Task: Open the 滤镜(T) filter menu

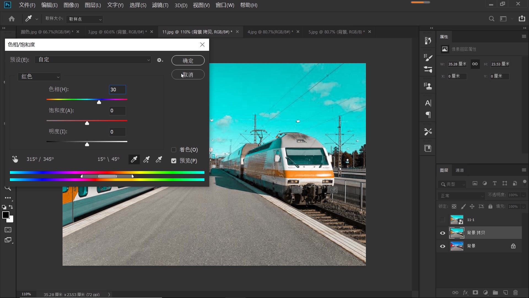Action: click(x=160, y=5)
